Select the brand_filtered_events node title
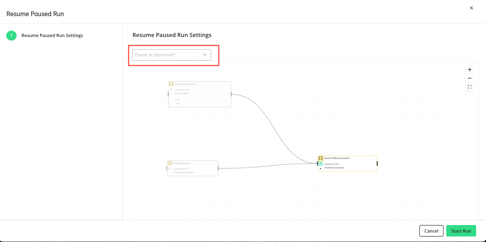Screen dimensions: 486x242 tap(337, 158)
